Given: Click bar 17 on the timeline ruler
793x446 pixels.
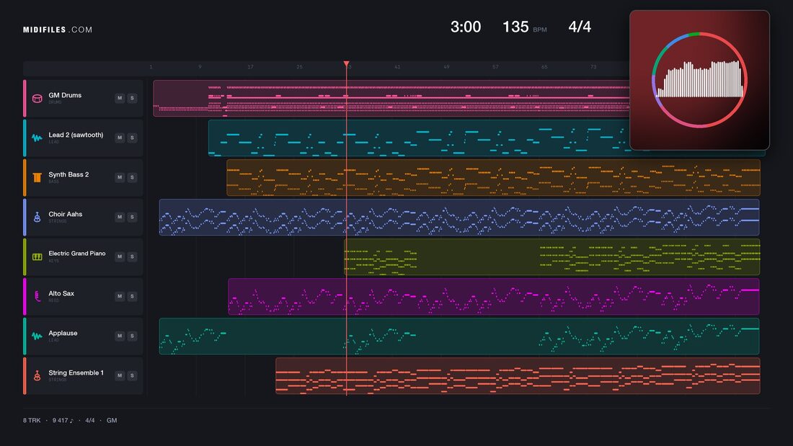Looking at the screenshot, I should (x=250, y=67).
